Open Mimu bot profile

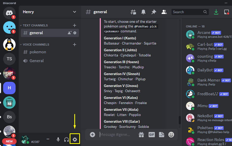(209, 106)
